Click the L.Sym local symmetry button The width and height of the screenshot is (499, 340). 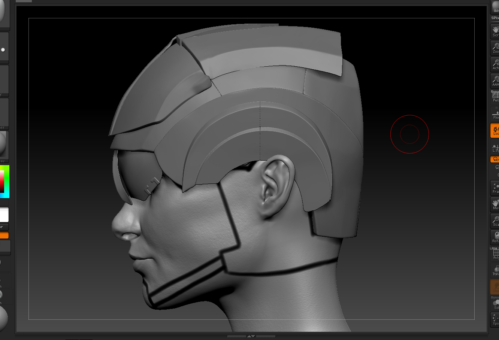(x=495, y=148)
